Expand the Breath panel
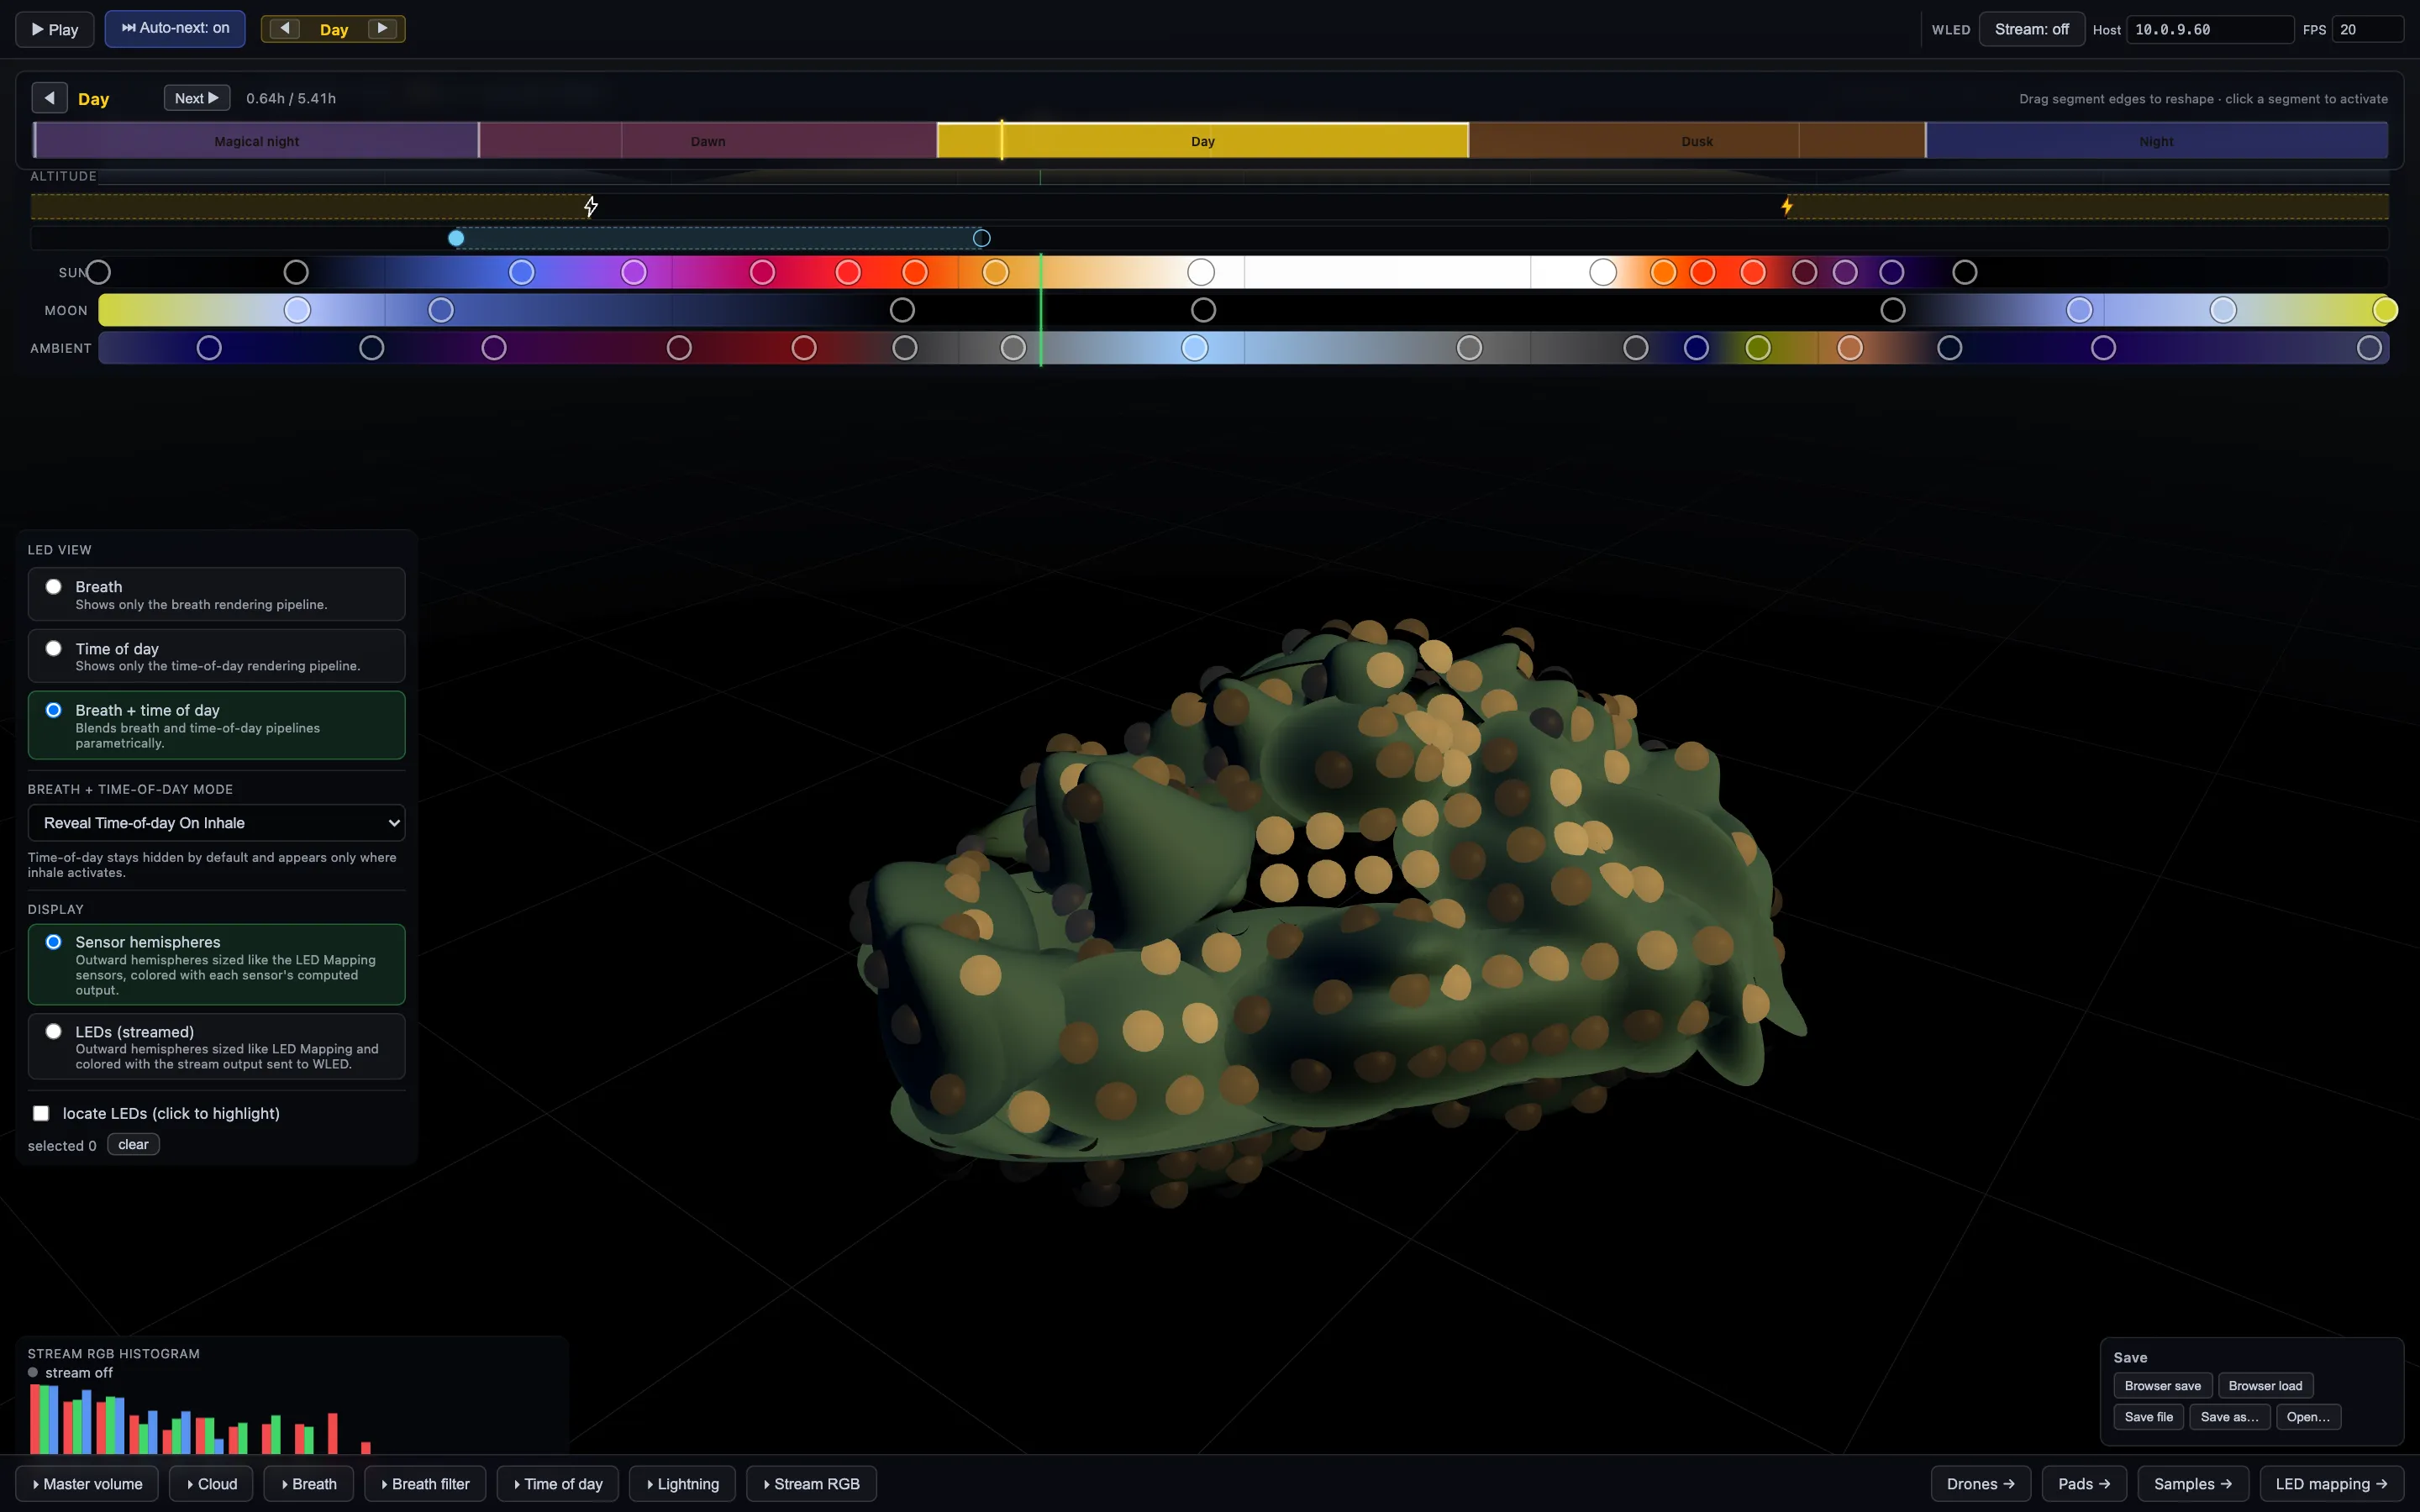The image size is (2420, 1512). 309,1484
